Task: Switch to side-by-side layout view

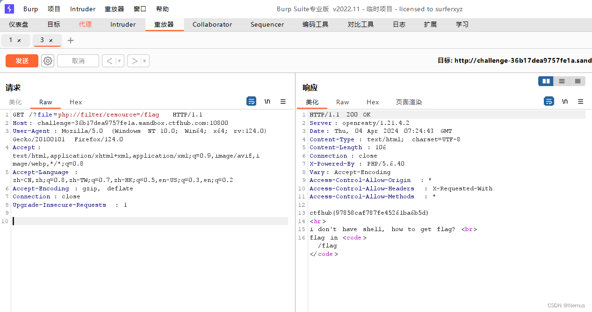Action: [x=546, y=81]
